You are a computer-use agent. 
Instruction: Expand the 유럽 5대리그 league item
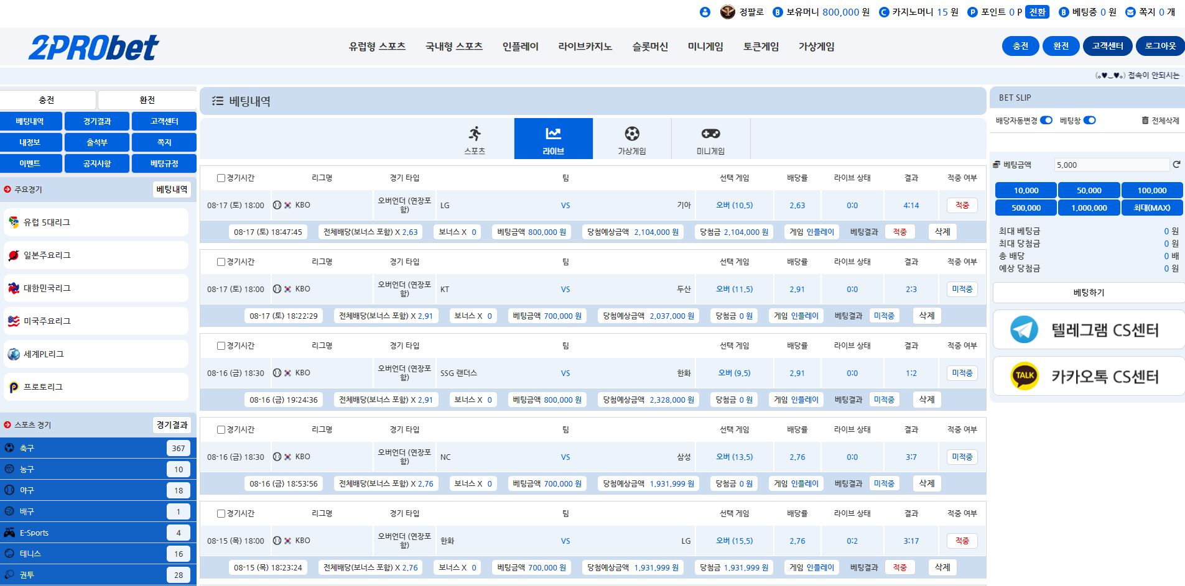coord(96,222)
